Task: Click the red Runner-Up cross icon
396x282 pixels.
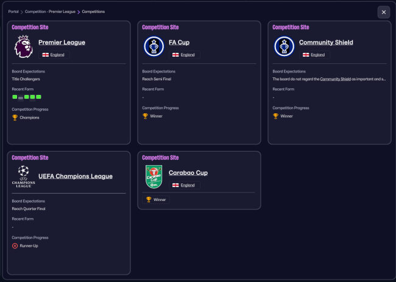Action: click(15, 245)
